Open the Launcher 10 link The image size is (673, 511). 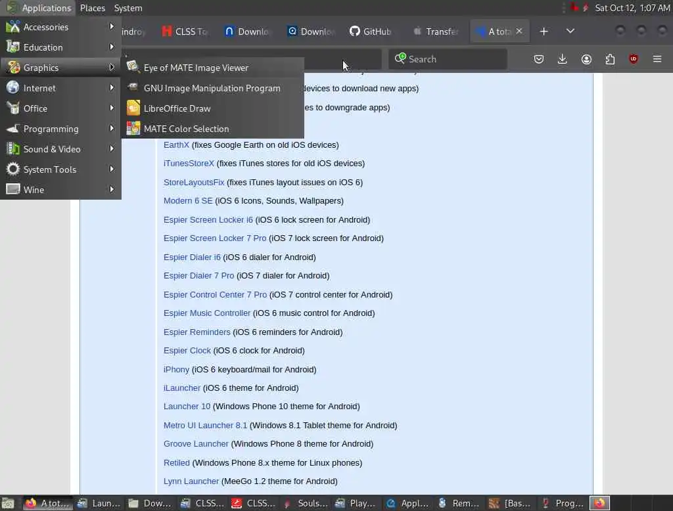coord(187,406)
